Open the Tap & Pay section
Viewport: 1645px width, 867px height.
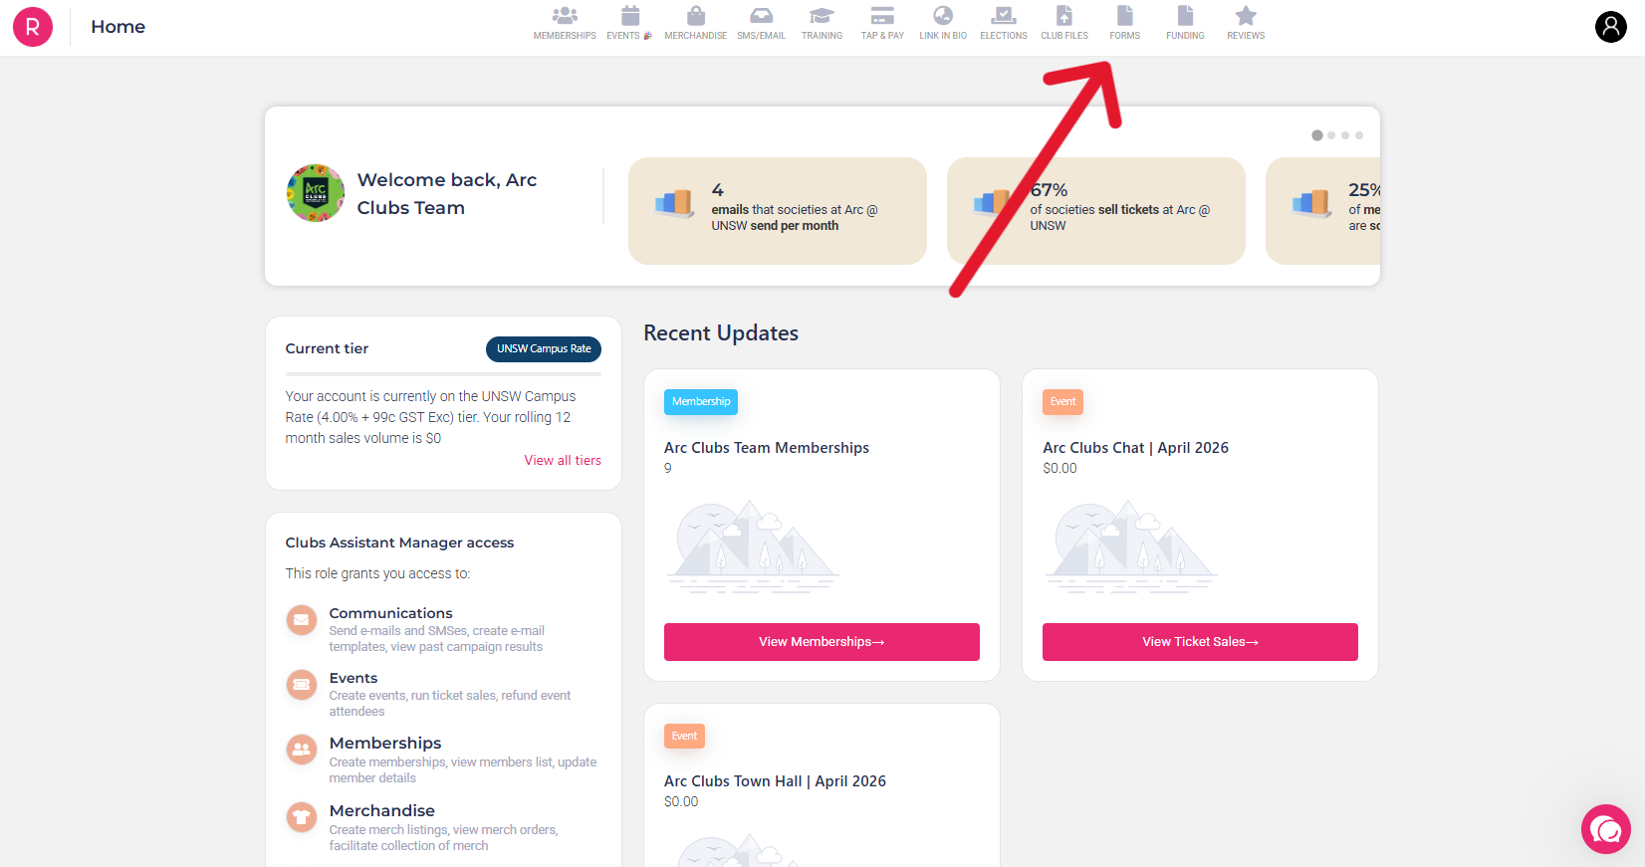pyautogui.click(x=882, y=23)
